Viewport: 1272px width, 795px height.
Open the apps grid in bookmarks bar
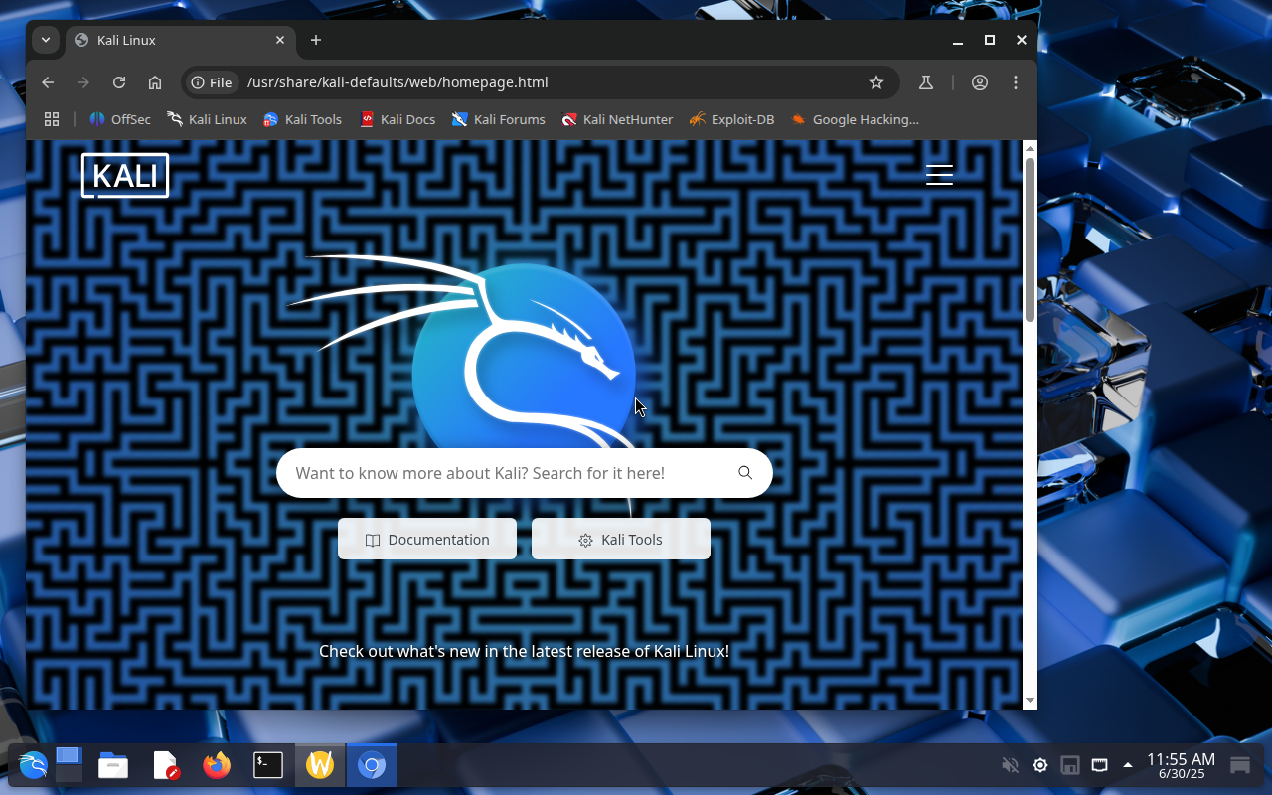[x=52, y=119]
